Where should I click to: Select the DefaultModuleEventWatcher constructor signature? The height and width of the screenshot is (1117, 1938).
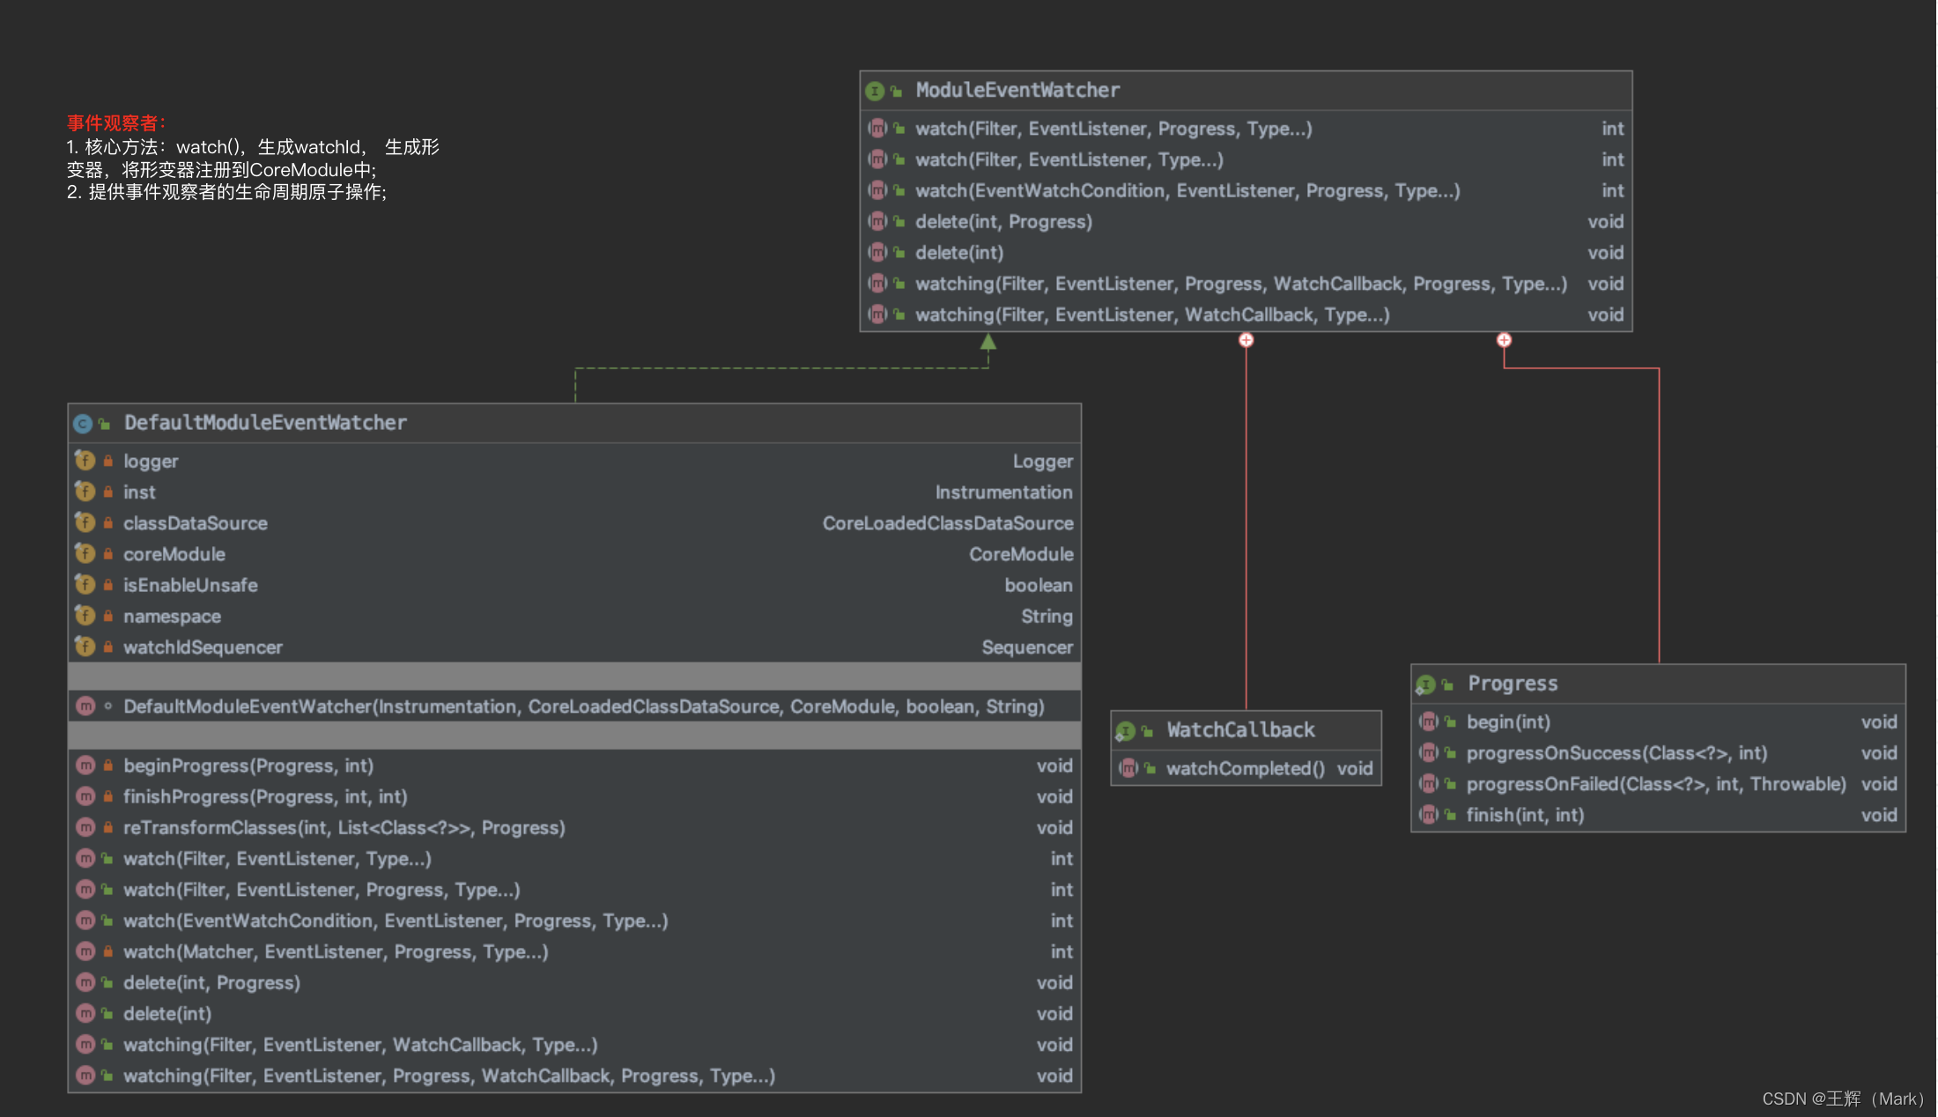pyautogui.click(x=583, y=706)
